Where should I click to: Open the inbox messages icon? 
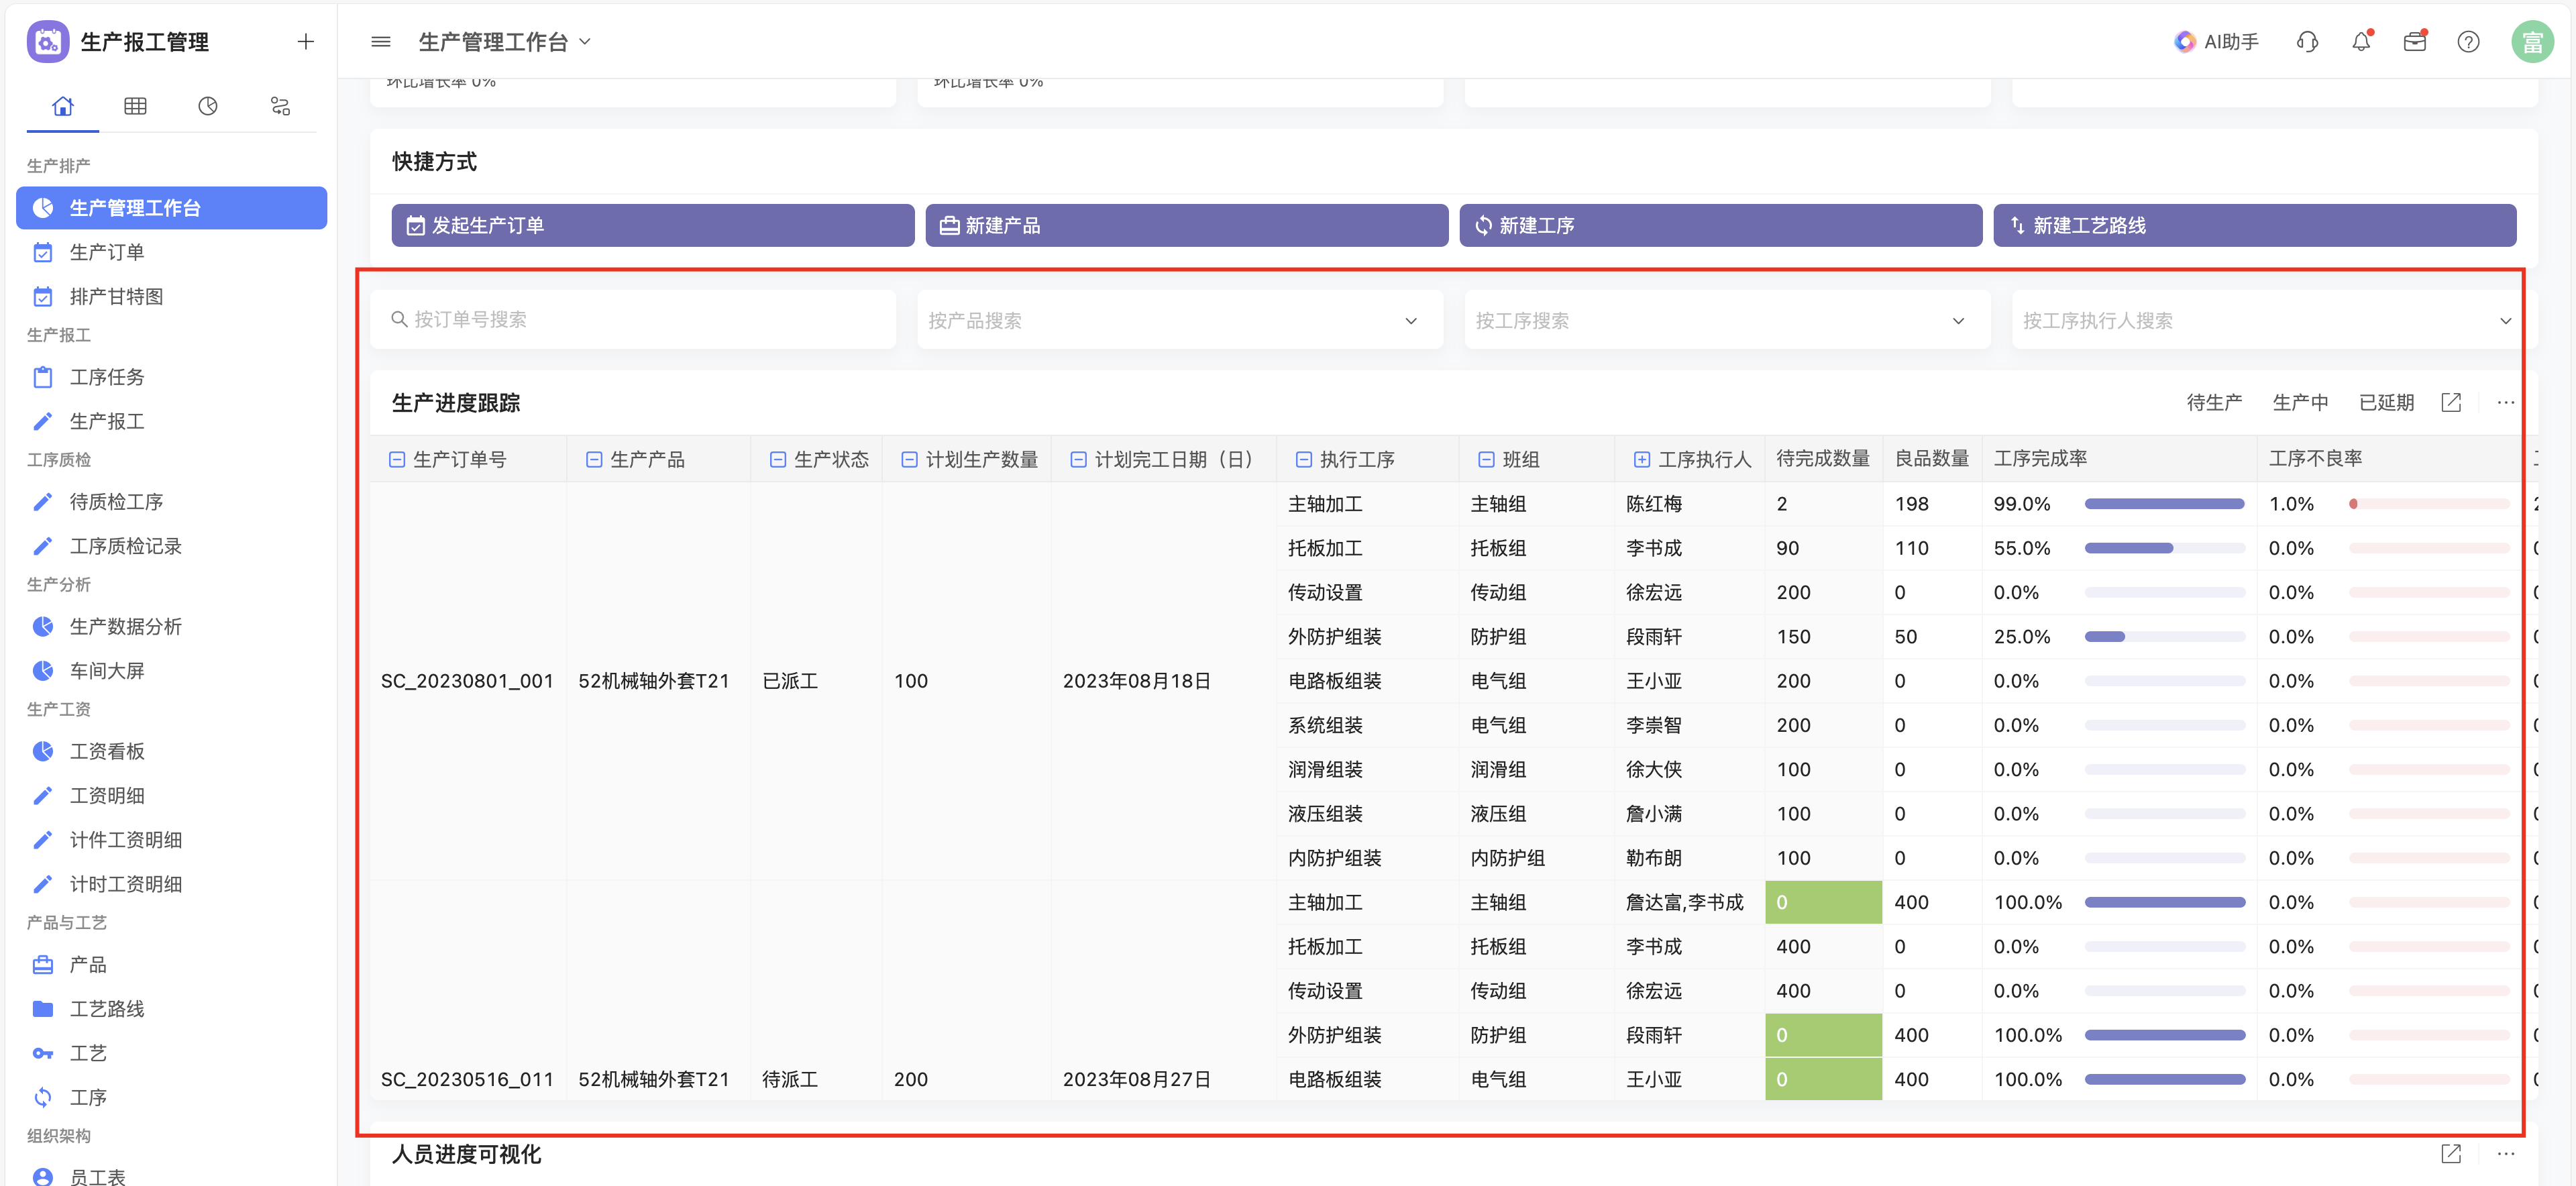pos(2415,41)
